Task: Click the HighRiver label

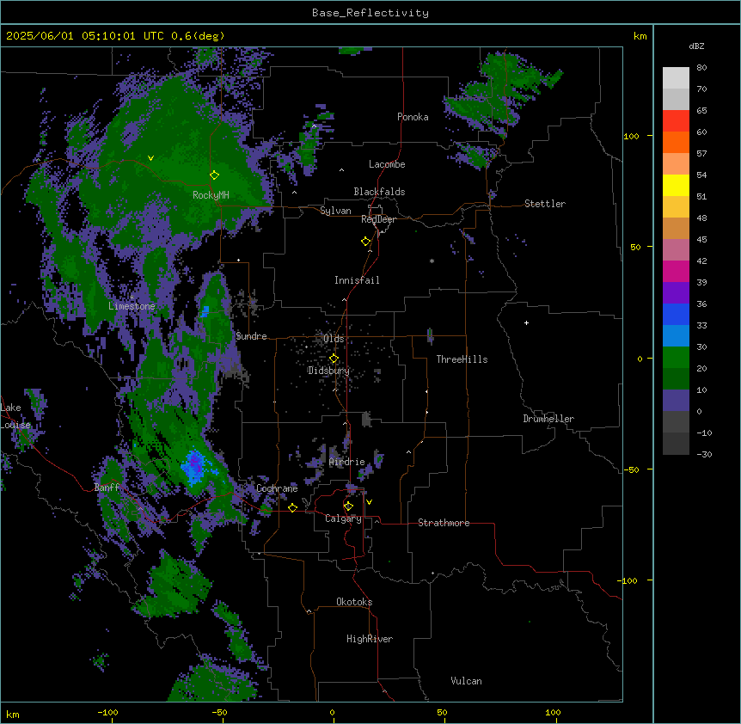Action: point(370,639)
